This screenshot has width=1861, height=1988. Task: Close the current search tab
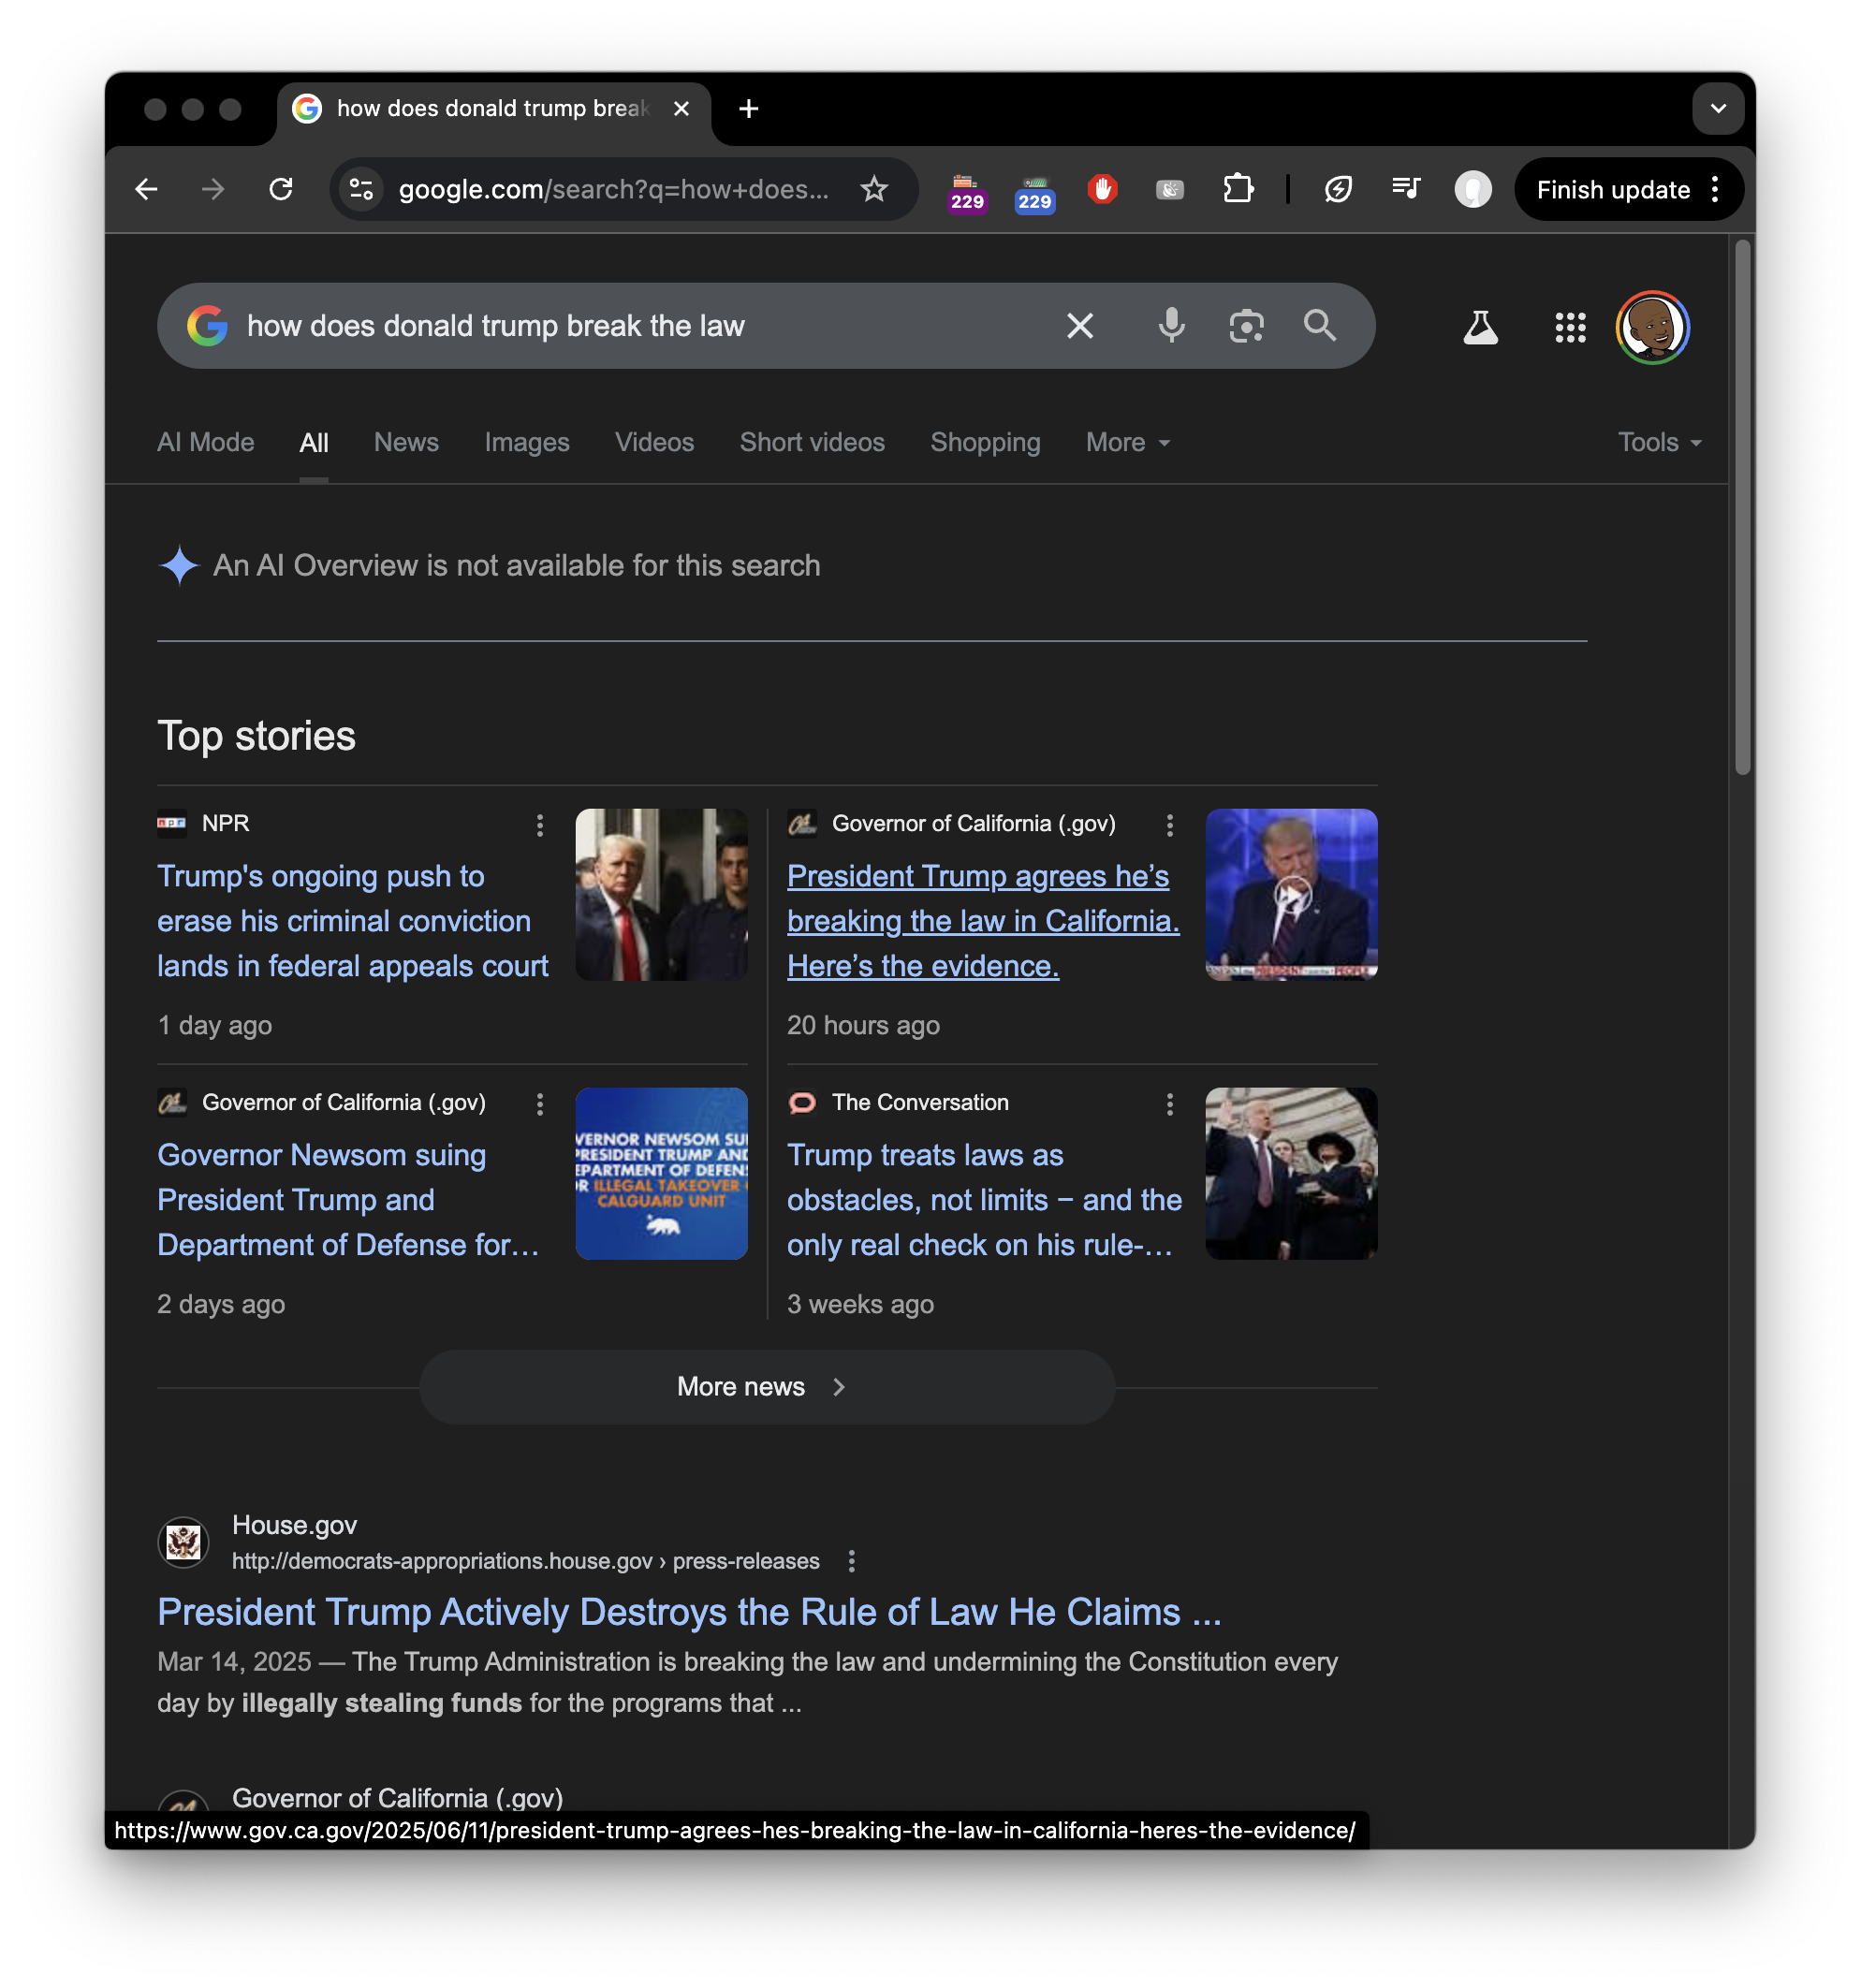681,108
